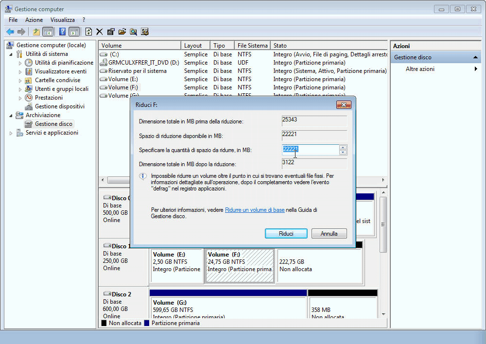Screen dimensions: 486x344
Task: Expand the Prestazioni node
Action: [x=20, y=98]
